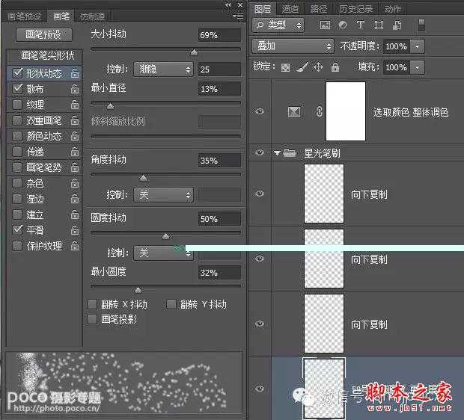Click the pixel layer filter icon

coord(325,25)
